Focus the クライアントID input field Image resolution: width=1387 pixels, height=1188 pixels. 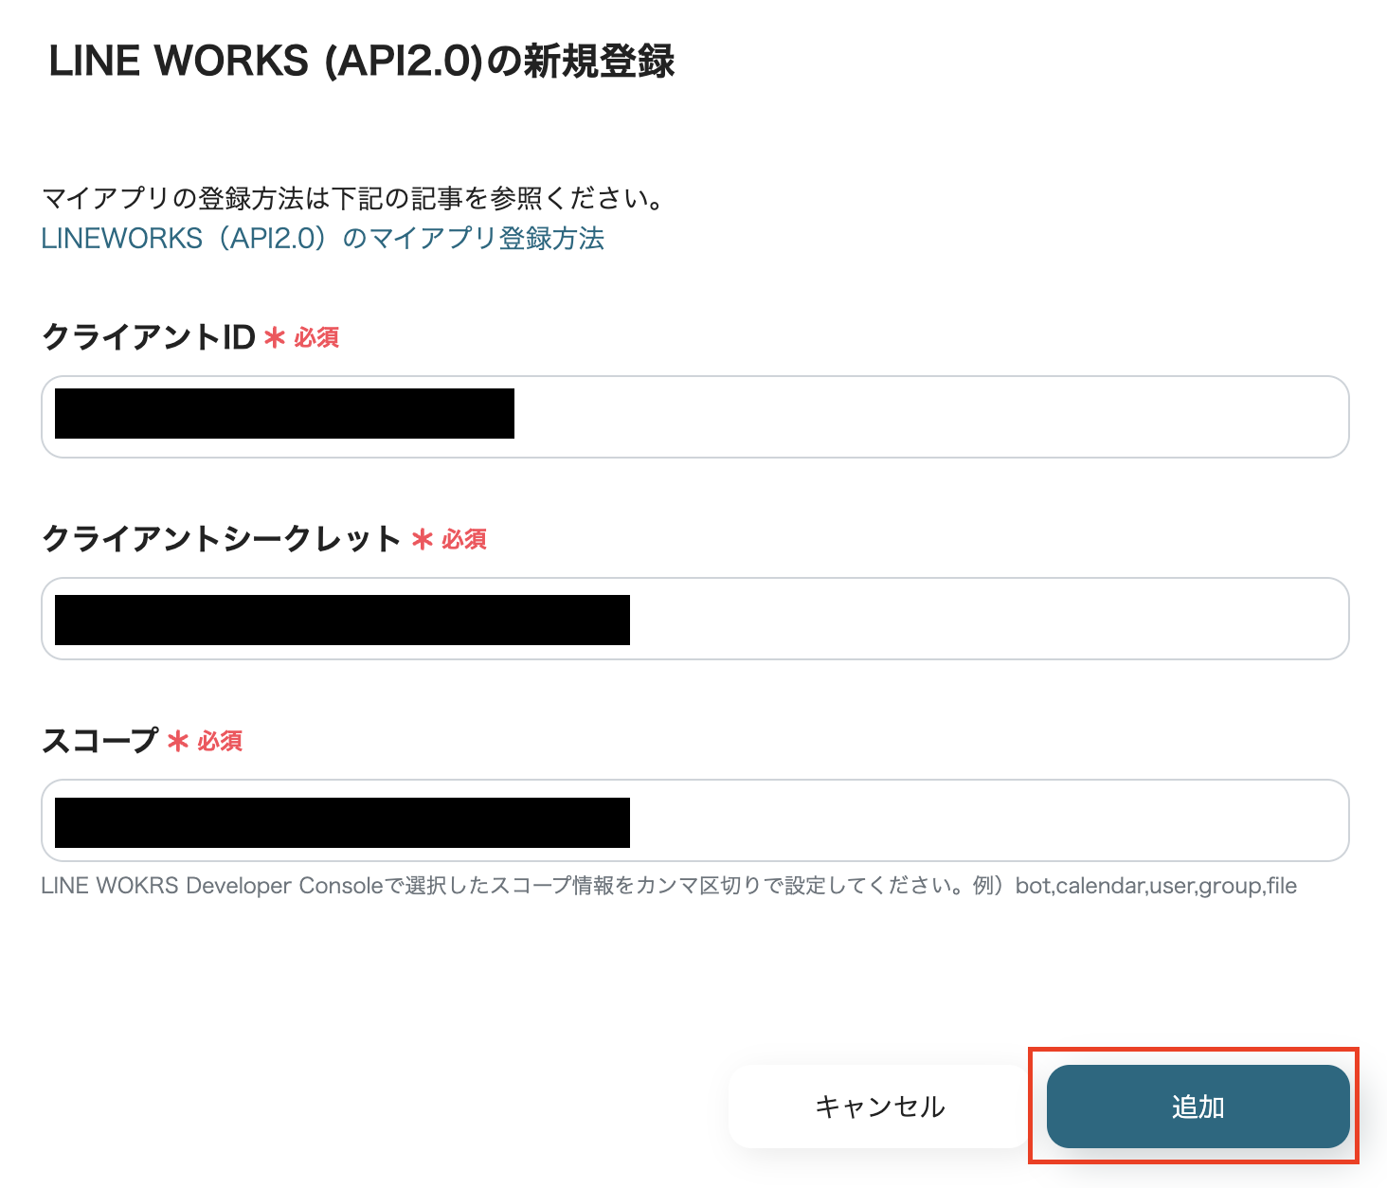[695, 417]
